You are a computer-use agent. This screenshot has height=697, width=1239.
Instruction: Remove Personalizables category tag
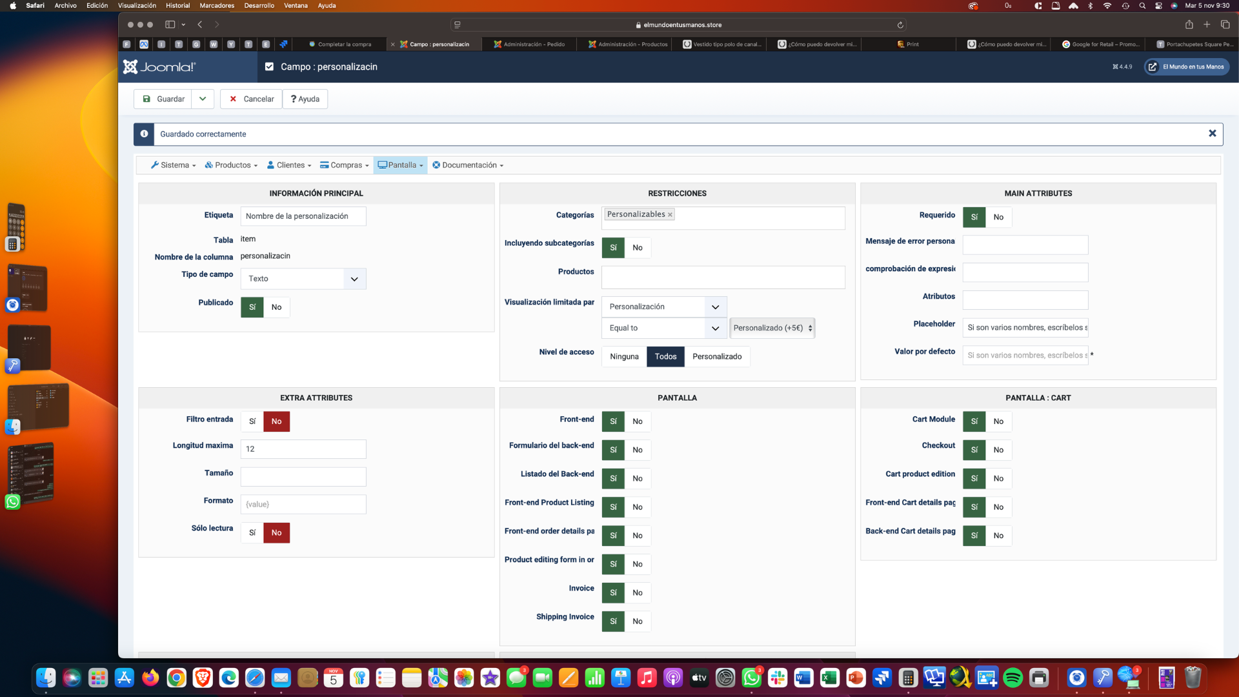(670, 215)
